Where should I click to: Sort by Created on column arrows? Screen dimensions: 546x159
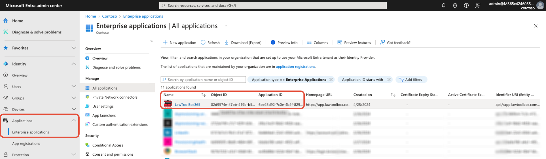[393, 95]
